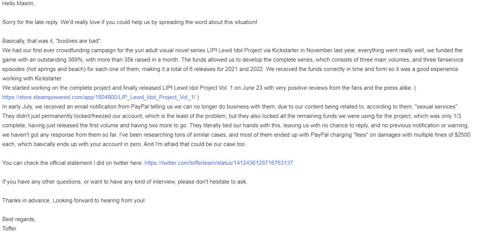Click the quoted phrase "sexual services"
Image resolution: width=478 pixels, height=235 pixels.
(436, 107)
